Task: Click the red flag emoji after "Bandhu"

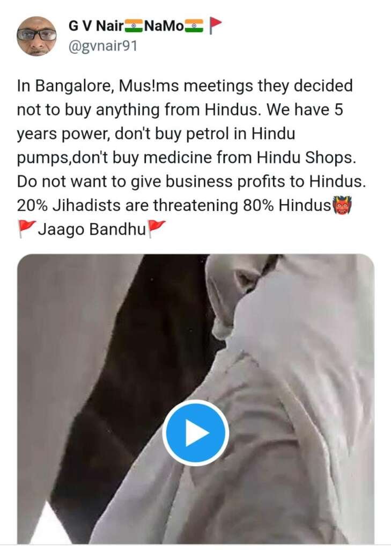Action: [x=156, y=229]
